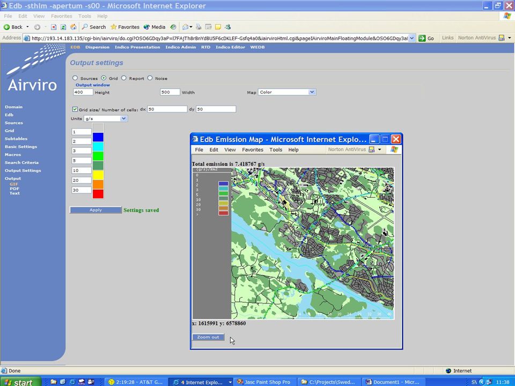Click the emission map image
Viewport: 515px width, 386px height.
click(293, 243)
